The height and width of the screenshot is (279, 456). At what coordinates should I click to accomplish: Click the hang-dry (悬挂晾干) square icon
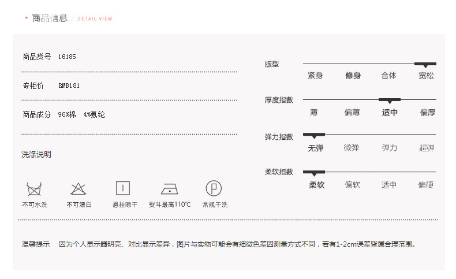coord(123,188)
